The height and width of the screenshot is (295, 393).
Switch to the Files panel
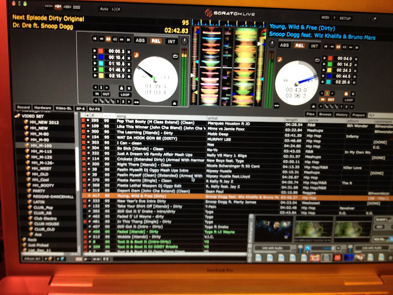310,114
